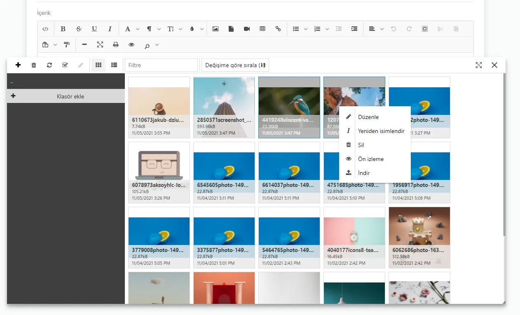The width and height of the screenshot is (520, 315).
Task: Switch file browser to tiles view
Action: (98, 65)
